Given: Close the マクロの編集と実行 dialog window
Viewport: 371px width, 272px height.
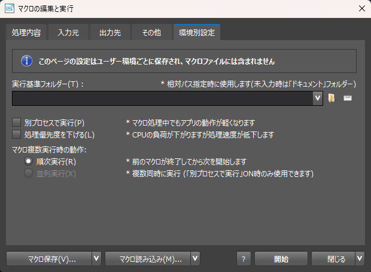Looking at the screenshot, I should pyautogui.click(x=362, y=8).
